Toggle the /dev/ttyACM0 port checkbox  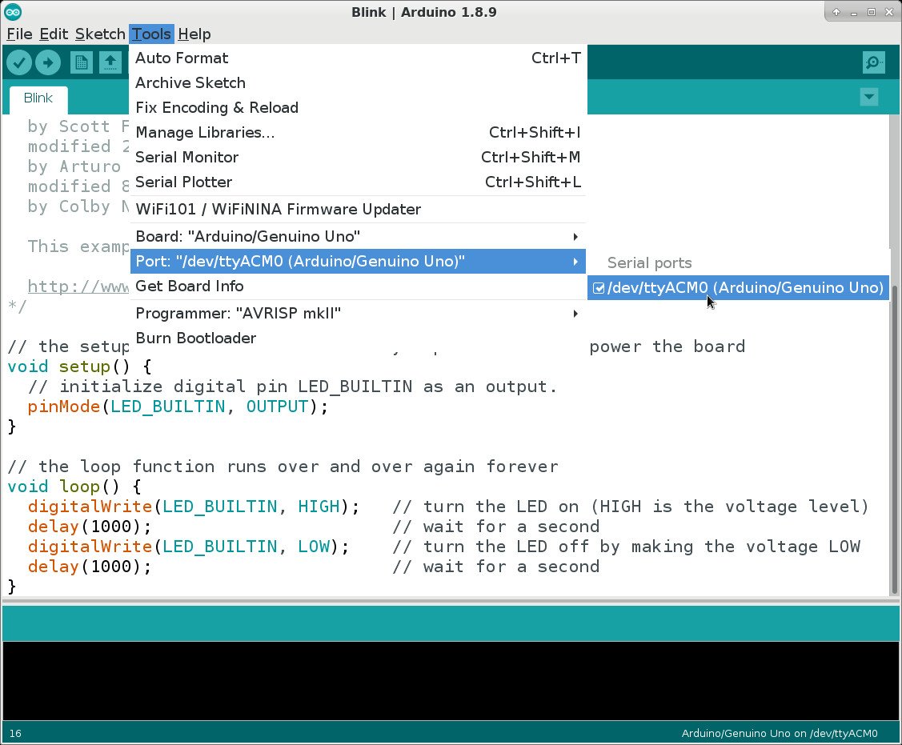point(599,287)
